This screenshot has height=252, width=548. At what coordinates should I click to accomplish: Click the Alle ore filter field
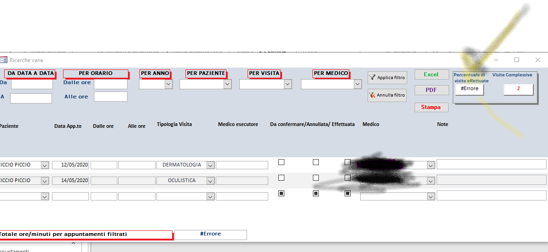click(110, 97)
